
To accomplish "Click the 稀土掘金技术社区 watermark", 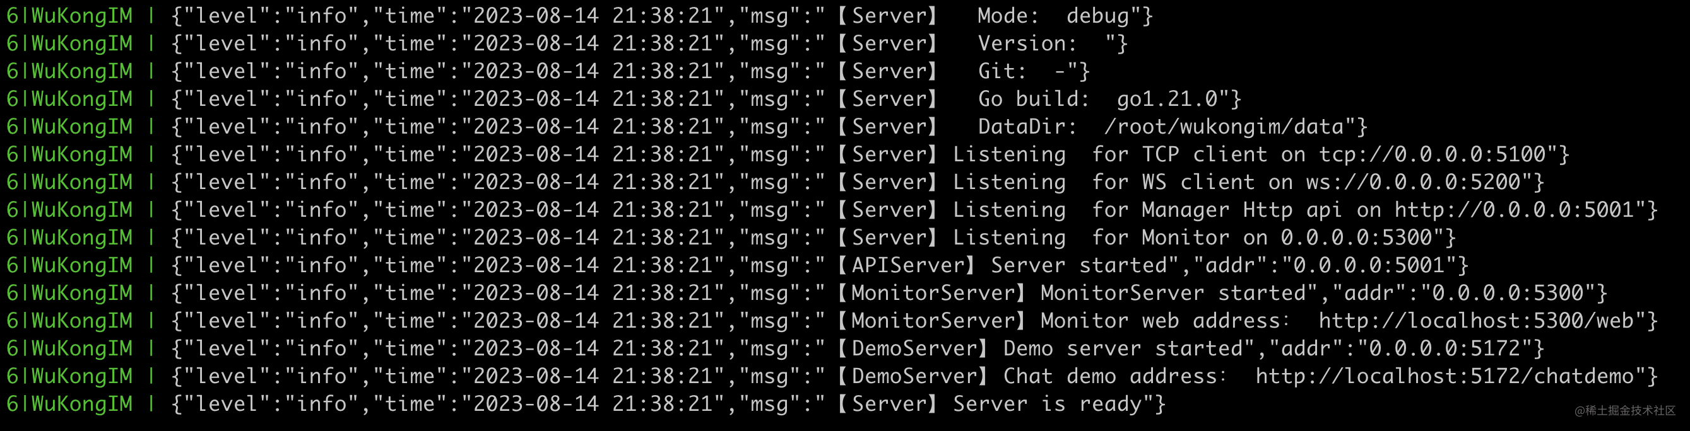I will point(1625,411).
